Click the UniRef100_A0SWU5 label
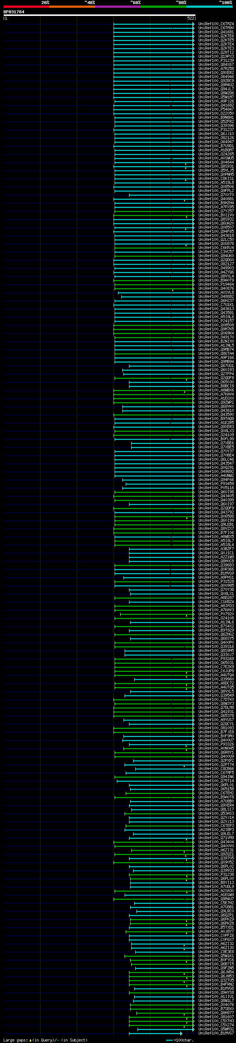Screen dimensions: 236x1043 pyautogui.click(x=216, y=158)
